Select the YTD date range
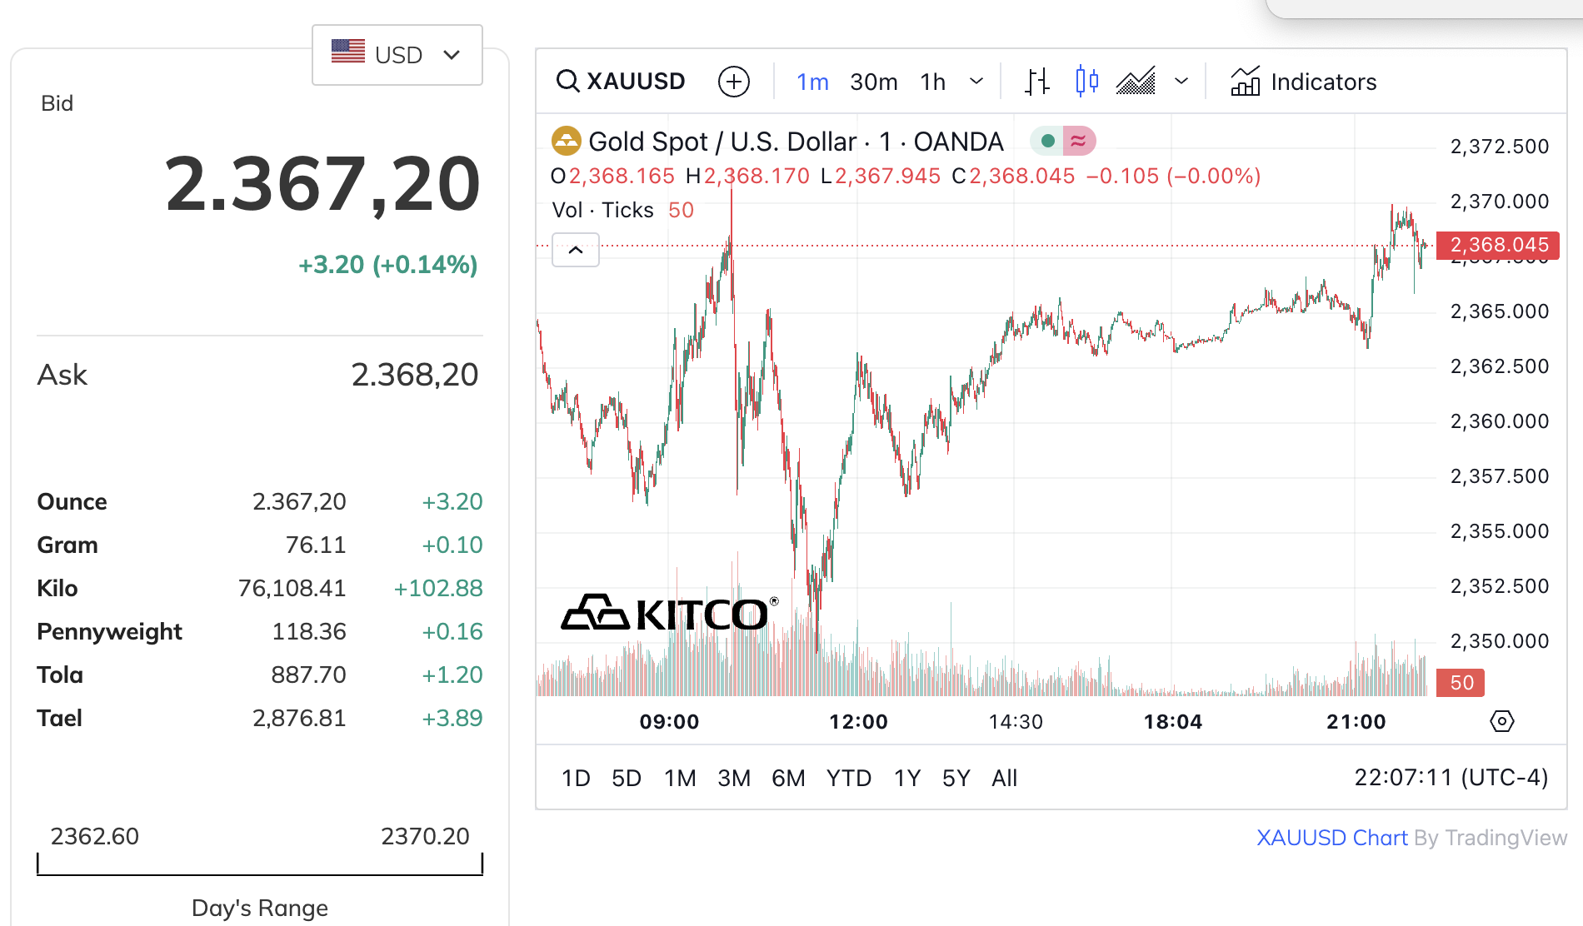 point(848,778)
